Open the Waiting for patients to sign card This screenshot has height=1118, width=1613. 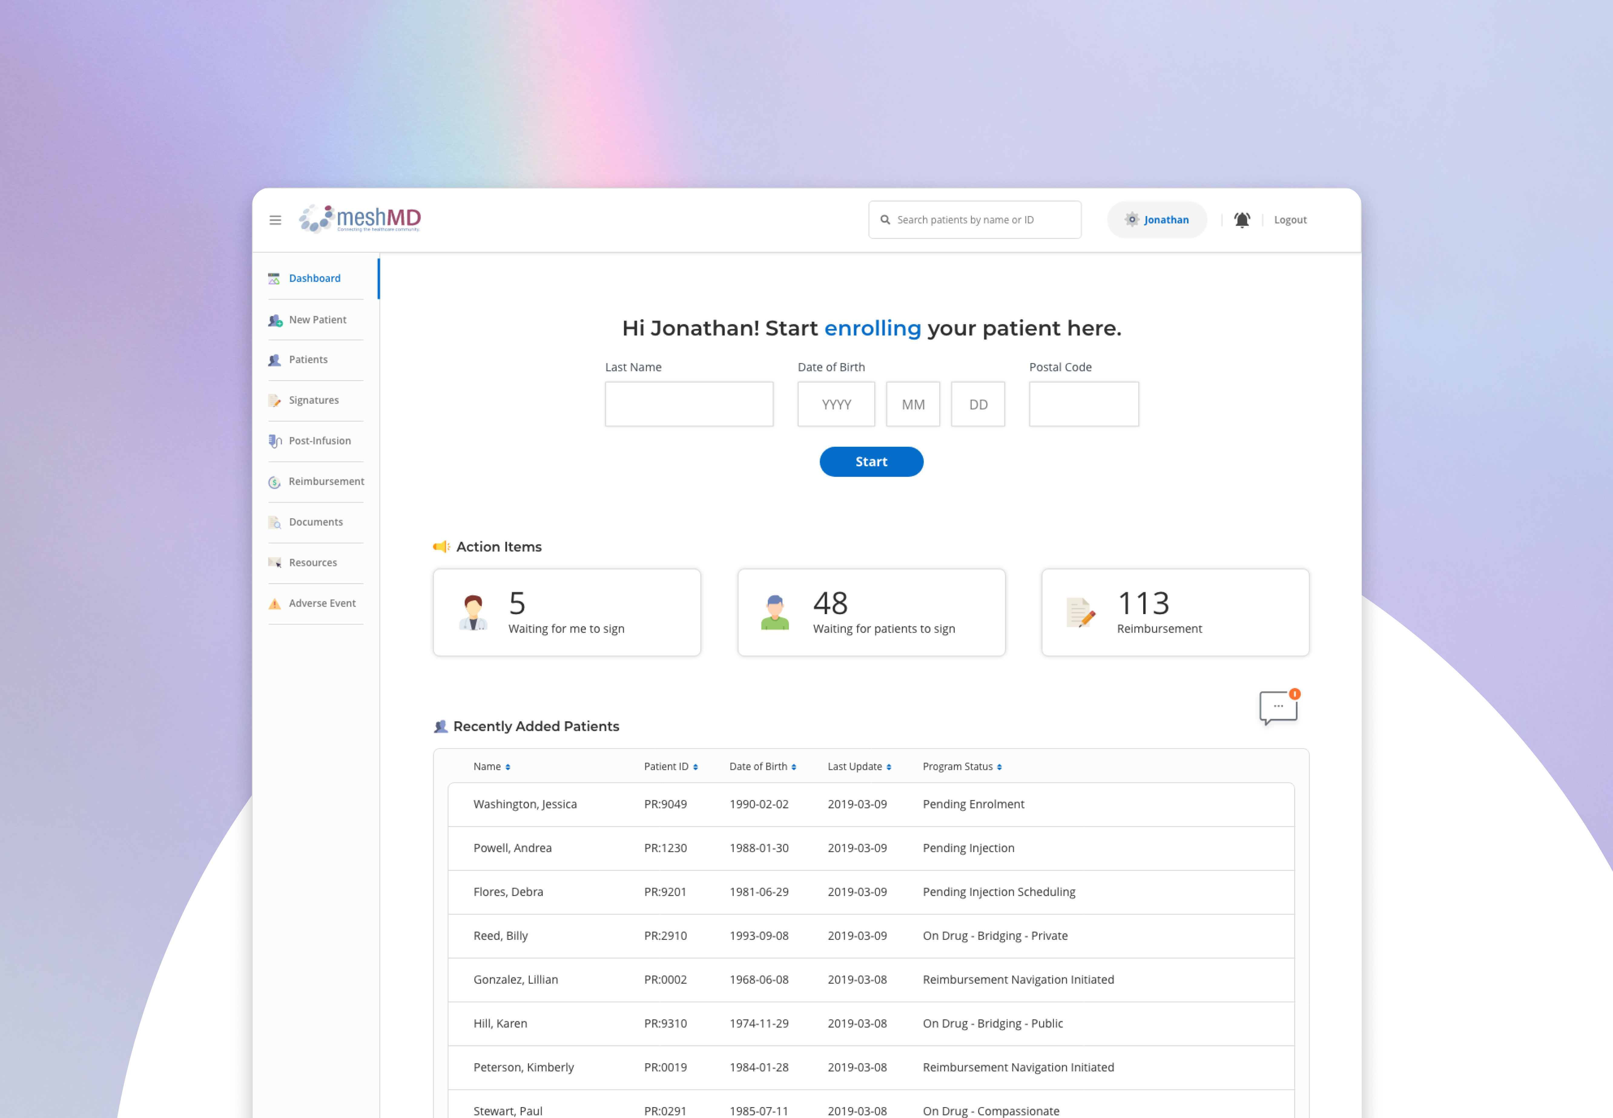[871, 613]
